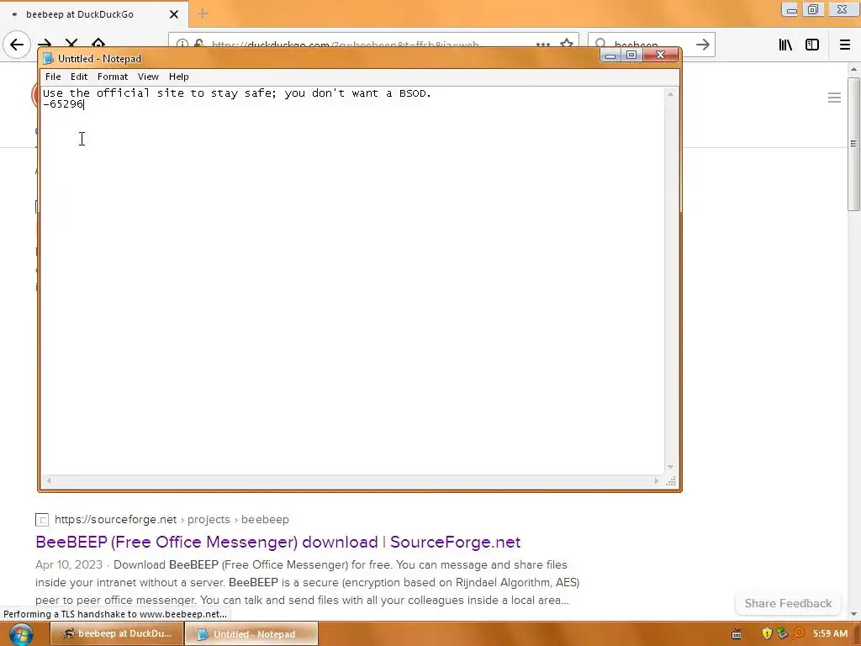Open the network tray icon in system tray
The image size is (861, 646).
click(783, 634)
